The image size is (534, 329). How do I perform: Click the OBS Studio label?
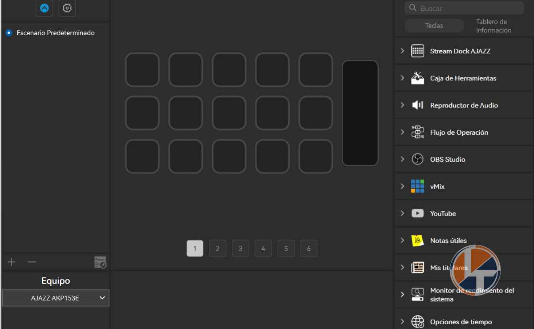[448, 159]
